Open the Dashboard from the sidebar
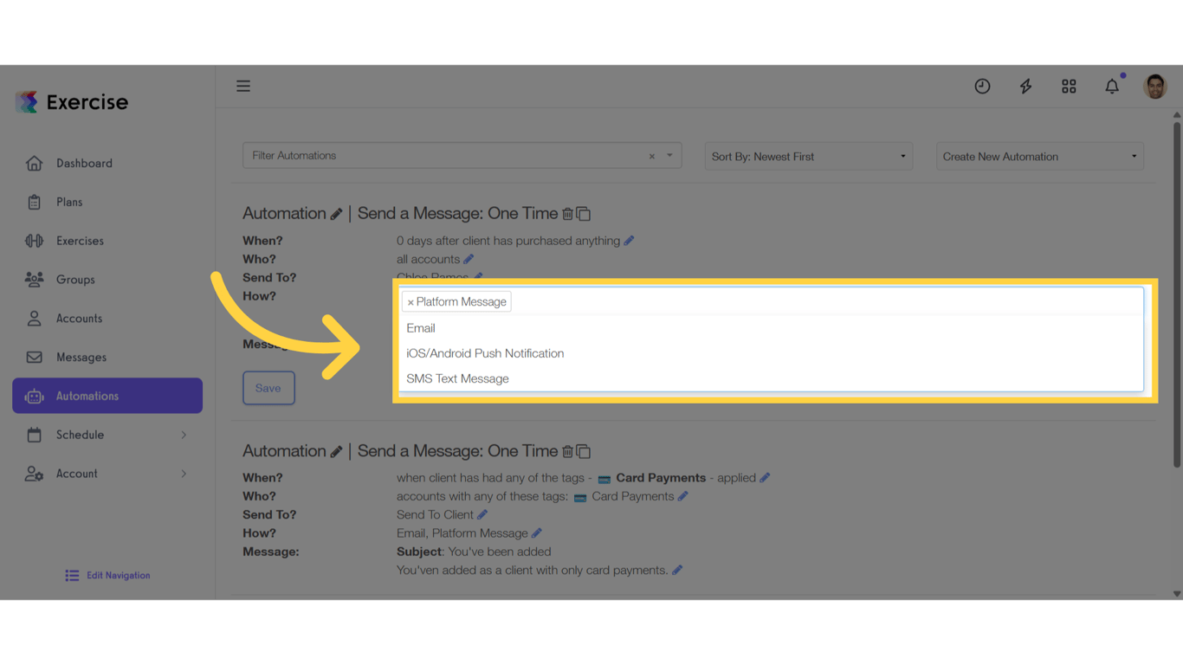Viewport: 1183px width, 665px height. click(83, 163)
